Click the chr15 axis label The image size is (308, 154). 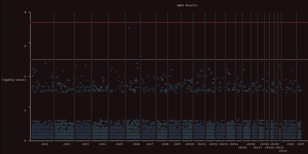(242, 148)
